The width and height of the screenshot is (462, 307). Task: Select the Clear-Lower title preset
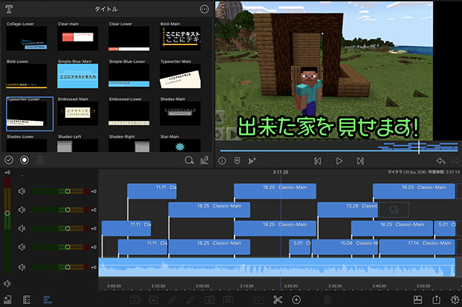click(x=129, y=36)
